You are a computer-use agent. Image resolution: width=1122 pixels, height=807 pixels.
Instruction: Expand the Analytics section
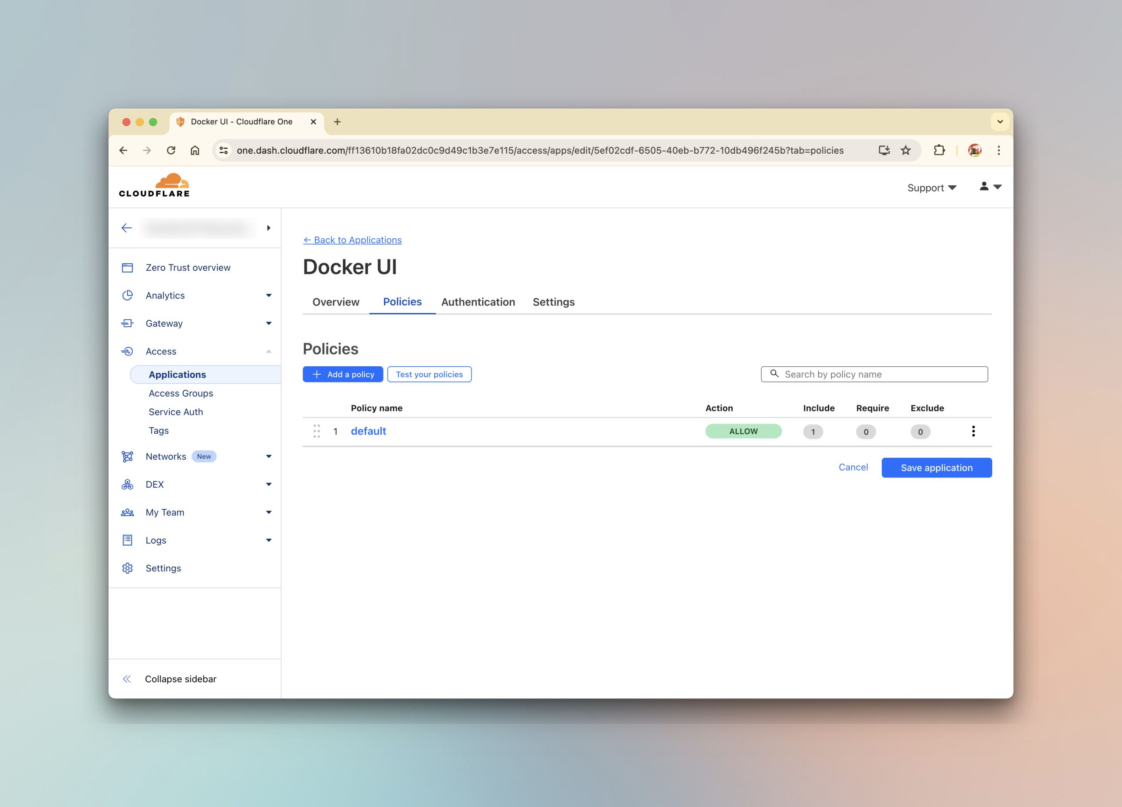[x=269, y=295]
